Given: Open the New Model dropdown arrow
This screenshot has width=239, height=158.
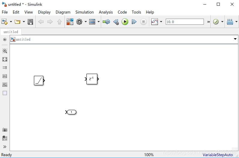Looking at the screenshot, I should (x=11, y=22).
